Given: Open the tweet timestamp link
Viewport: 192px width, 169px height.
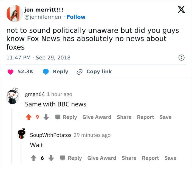Looking at the screenshot, I should (x=38, y=58).
